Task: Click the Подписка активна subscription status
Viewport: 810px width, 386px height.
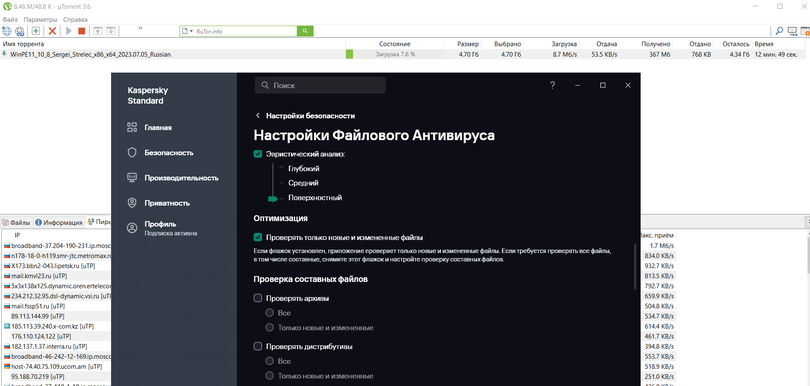Action: click(171, 233)
